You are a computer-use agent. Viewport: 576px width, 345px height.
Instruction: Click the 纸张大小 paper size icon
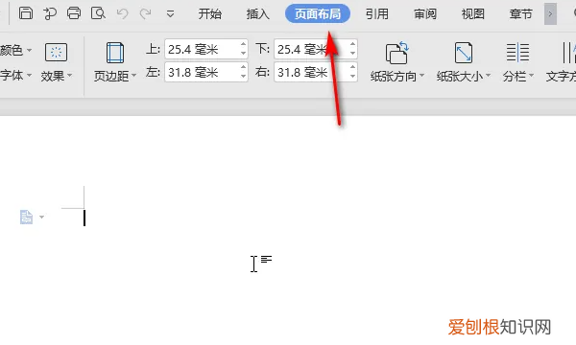coord(464,53)
